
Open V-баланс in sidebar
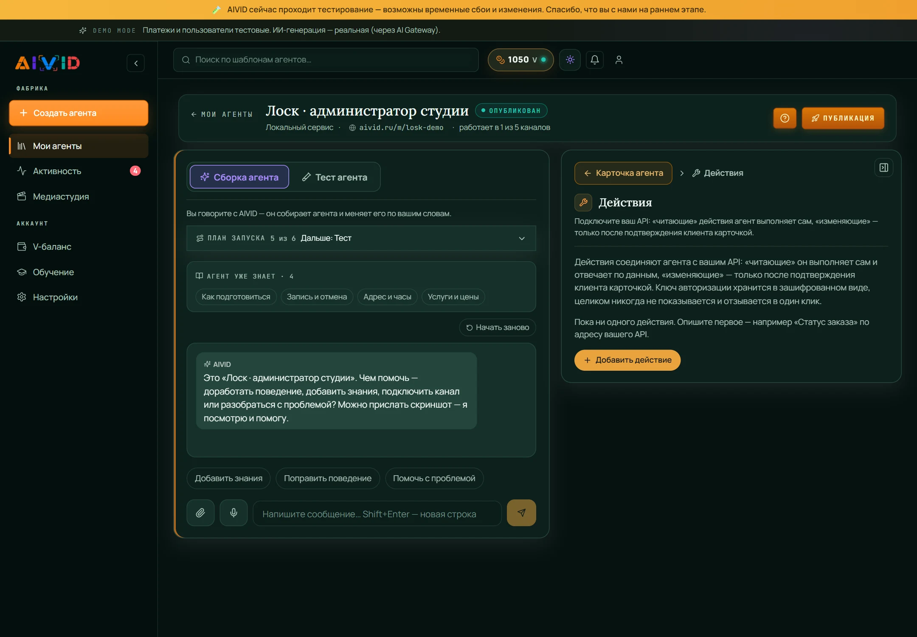click(79, 247)
